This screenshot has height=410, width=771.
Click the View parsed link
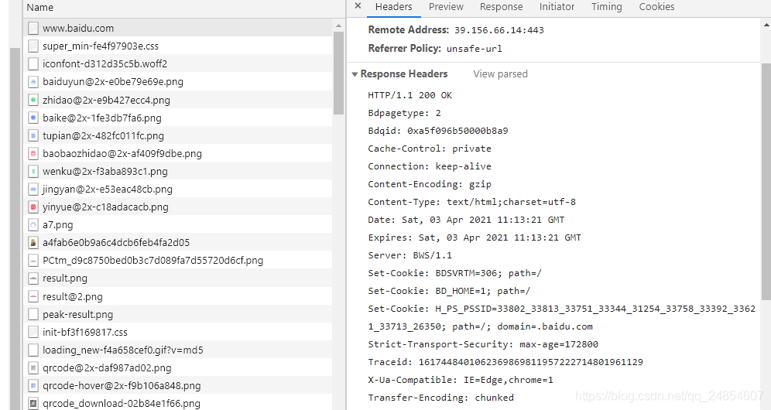point(500,73)
